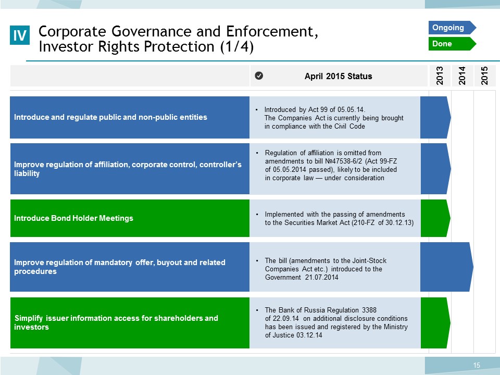Click the checkmark icon beside April 2015 Status
This screenshot has height=375, width=500.
[259, 76]
